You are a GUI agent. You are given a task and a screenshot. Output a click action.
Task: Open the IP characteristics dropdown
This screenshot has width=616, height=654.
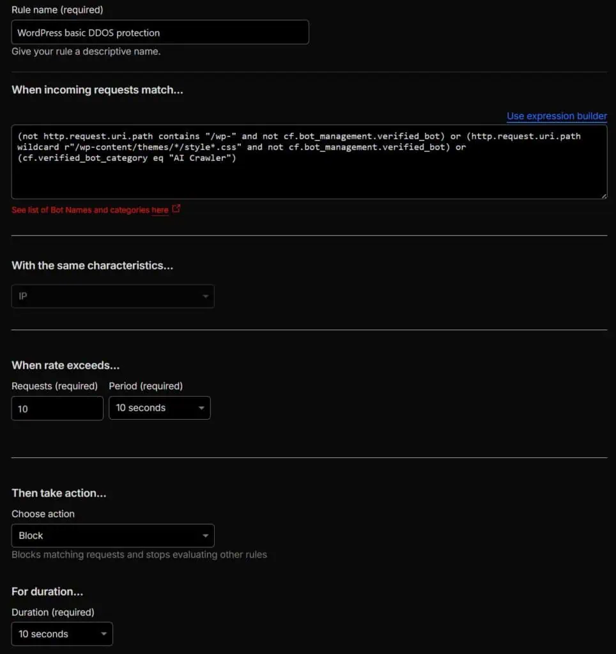click(112, 297)
